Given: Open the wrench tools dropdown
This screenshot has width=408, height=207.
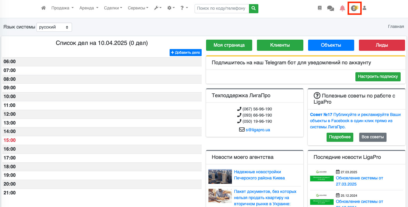Looking at the screenshot, I should tap(158, 8).
